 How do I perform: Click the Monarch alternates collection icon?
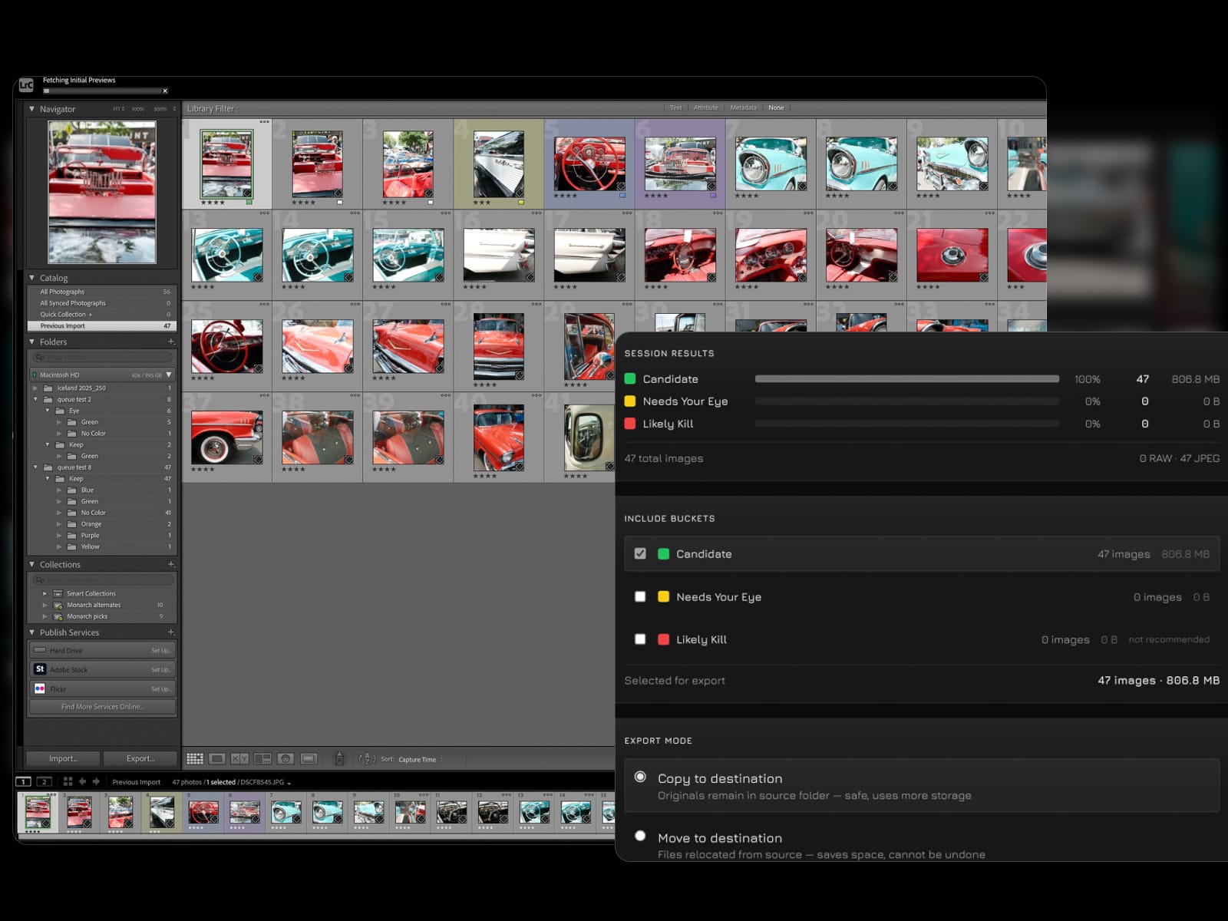58,605
